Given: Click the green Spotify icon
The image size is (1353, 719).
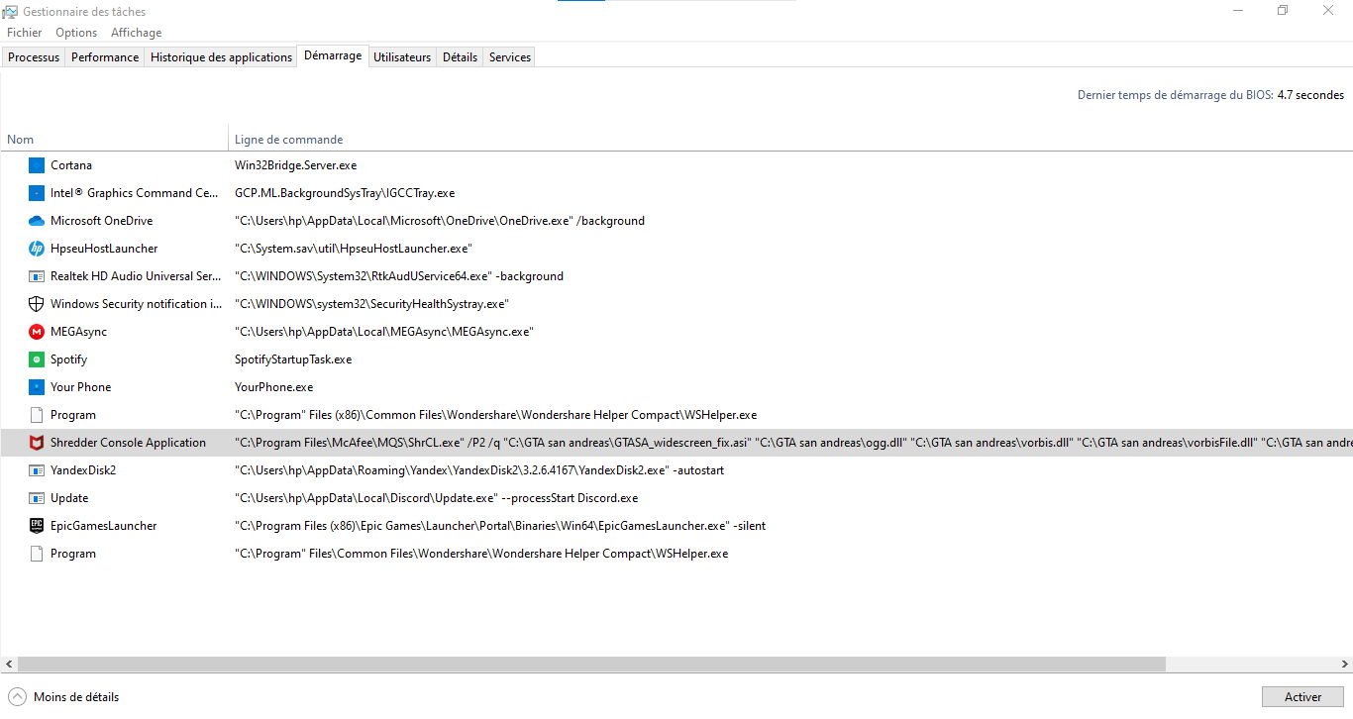Looking at the screenshot, I should 37,359.
